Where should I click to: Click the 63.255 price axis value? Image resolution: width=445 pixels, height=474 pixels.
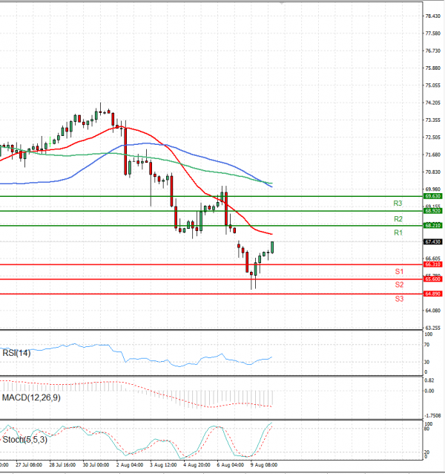[x=432, y=328]
